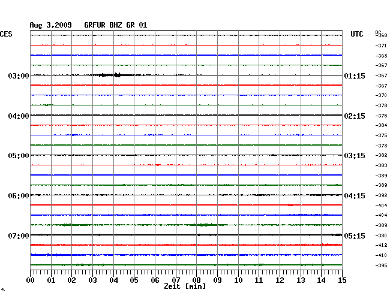Viewport: 390px width, 296px height.
Task: Click the 10 minute axis tick label
Action: point(238,280)
